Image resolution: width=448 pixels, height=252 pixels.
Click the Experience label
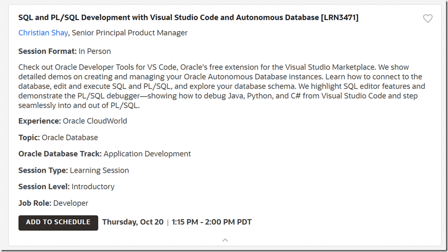[39, 121]
